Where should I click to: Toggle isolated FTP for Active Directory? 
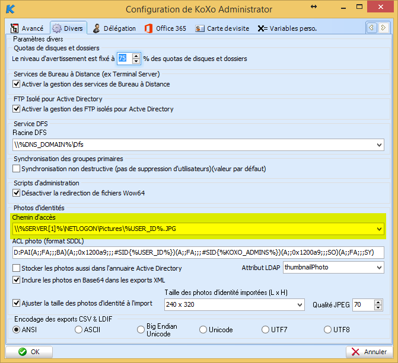click(x=16, y=109)
